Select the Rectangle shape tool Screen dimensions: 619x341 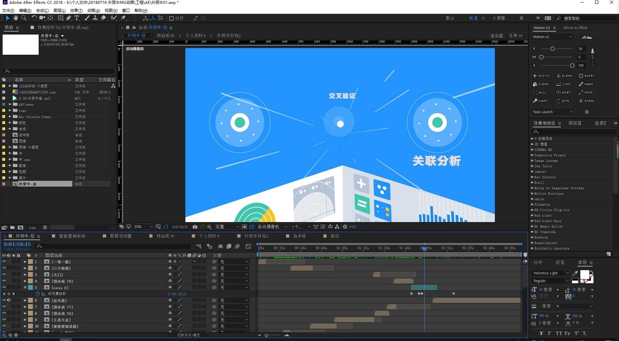(x=60, y=18)
